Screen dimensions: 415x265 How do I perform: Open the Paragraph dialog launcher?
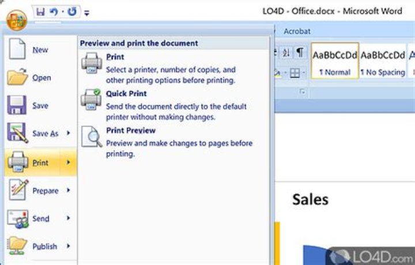tap(303, 92)
